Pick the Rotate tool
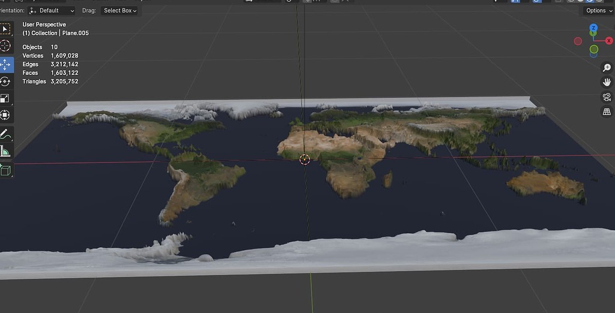Screen dimensions: 615x313 5,82
